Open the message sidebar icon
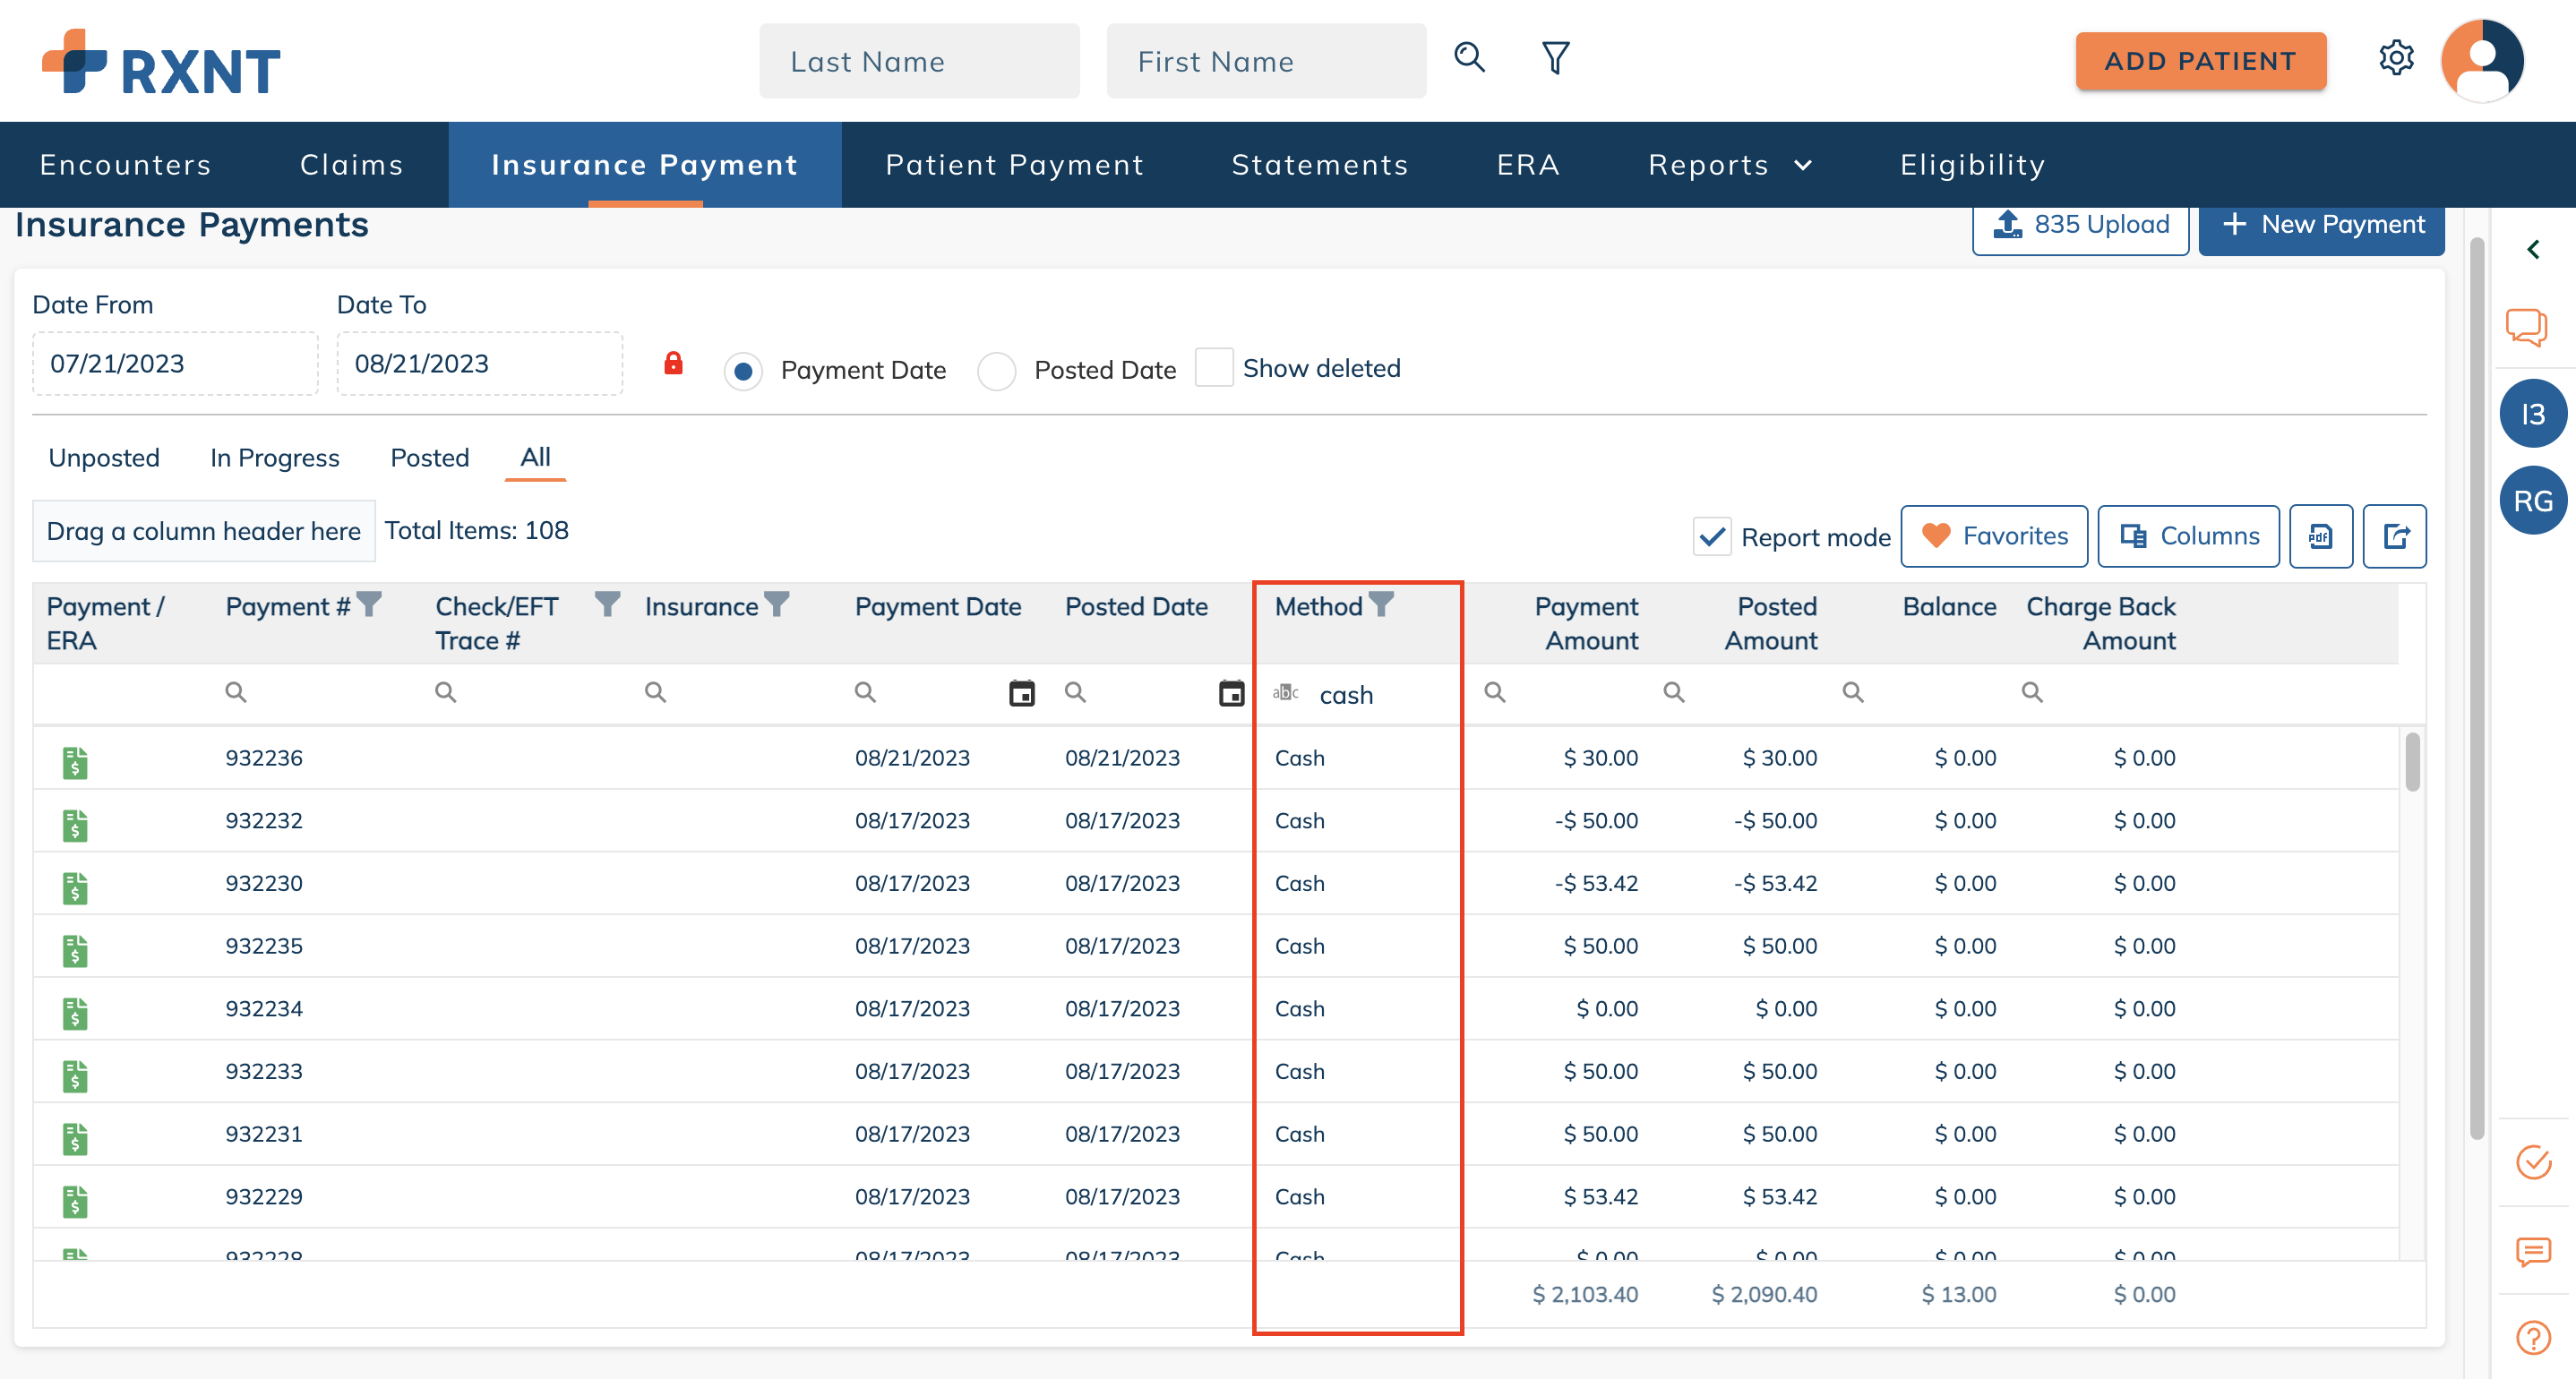Screen dimensions: 2576x1379 2533,1251
